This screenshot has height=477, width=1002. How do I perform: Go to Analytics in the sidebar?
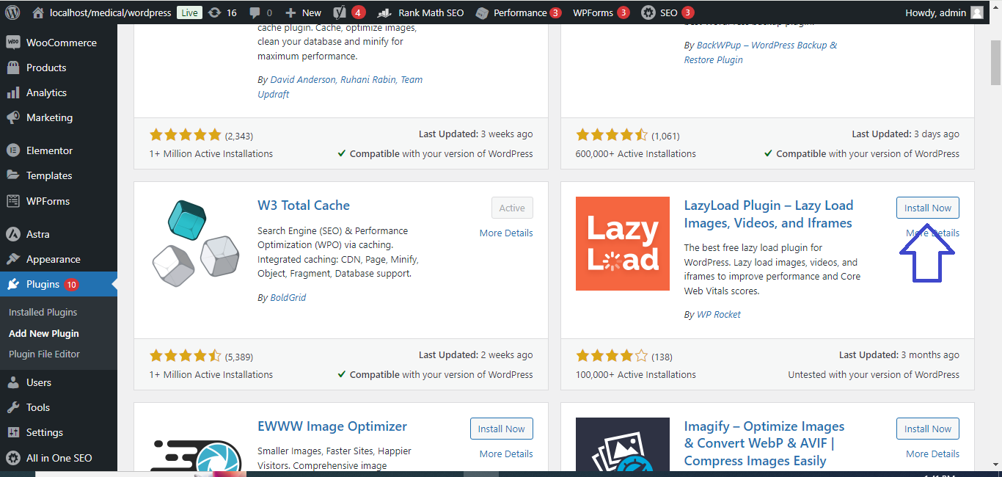point(46,92)
